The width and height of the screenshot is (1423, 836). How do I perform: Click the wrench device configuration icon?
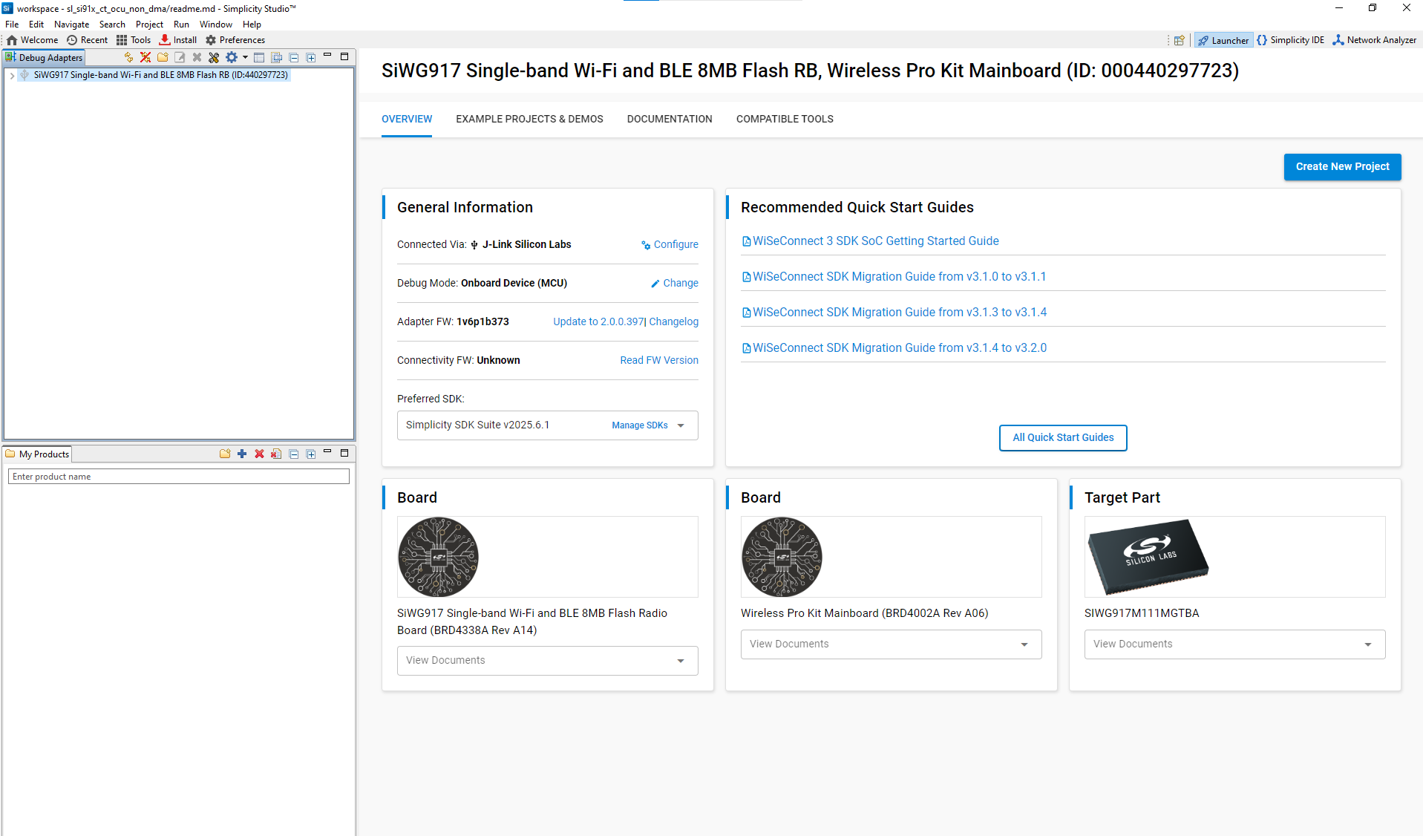point(214,57)
